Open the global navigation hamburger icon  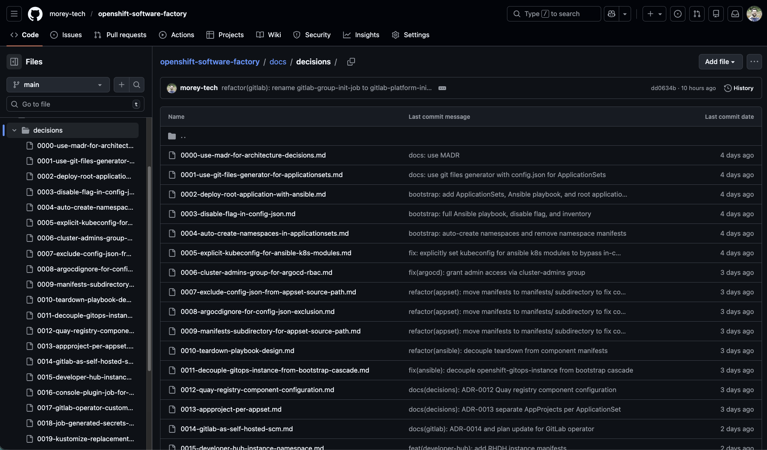click(x=14, y=13)
